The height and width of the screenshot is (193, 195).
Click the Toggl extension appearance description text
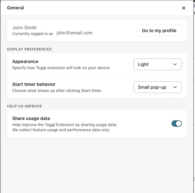point(61,68)
